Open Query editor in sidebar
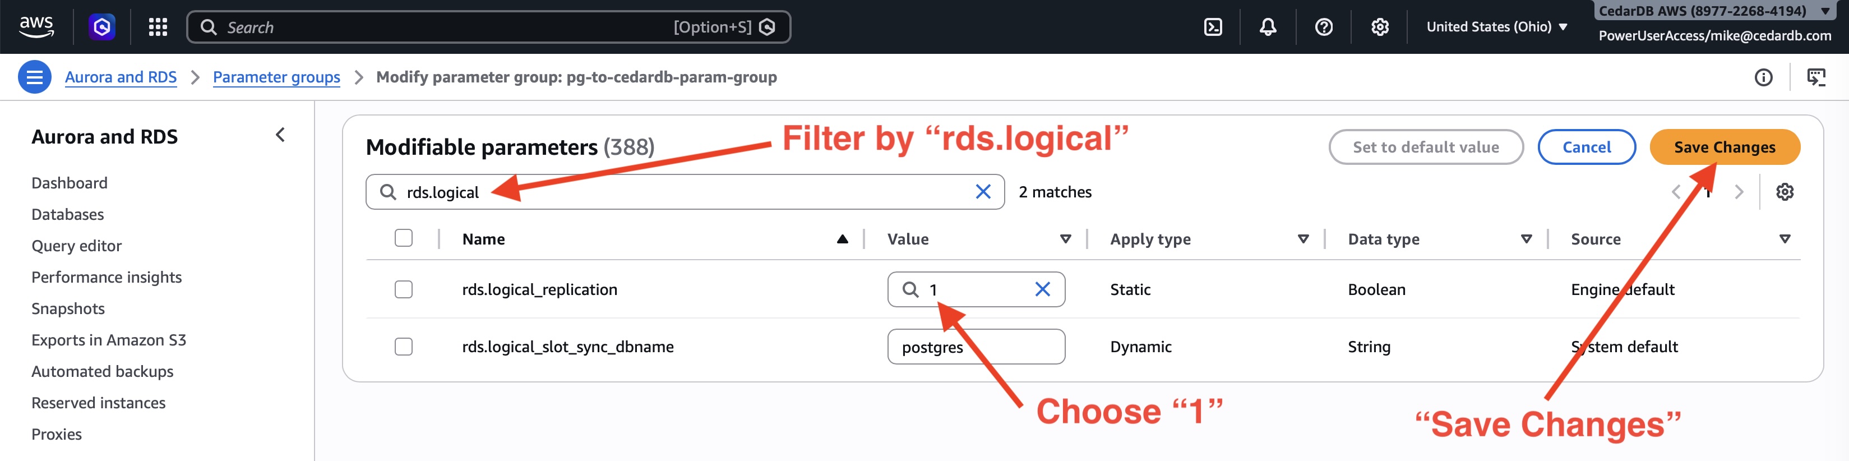 click(77, 246)
